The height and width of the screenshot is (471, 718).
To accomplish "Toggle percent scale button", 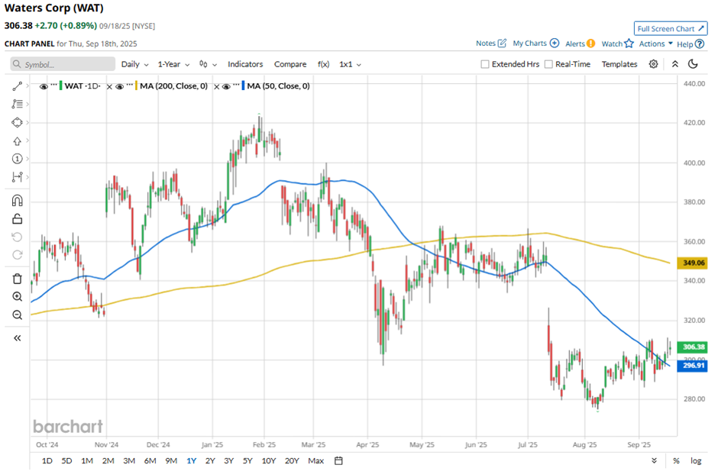I will tap(676, 461).
